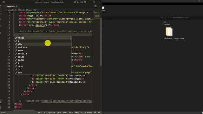Close the index.html tab
Image resolution: width=203 pixels, height=114 pixels.
(17, 6)
